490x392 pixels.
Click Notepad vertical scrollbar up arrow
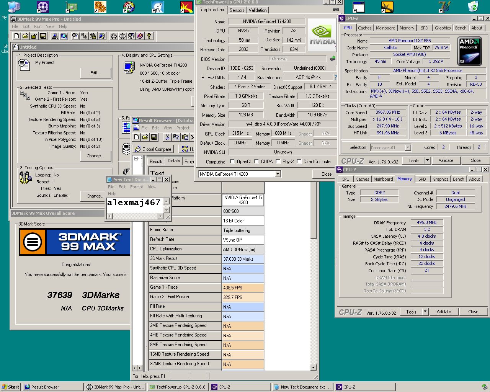coord(167,201)
